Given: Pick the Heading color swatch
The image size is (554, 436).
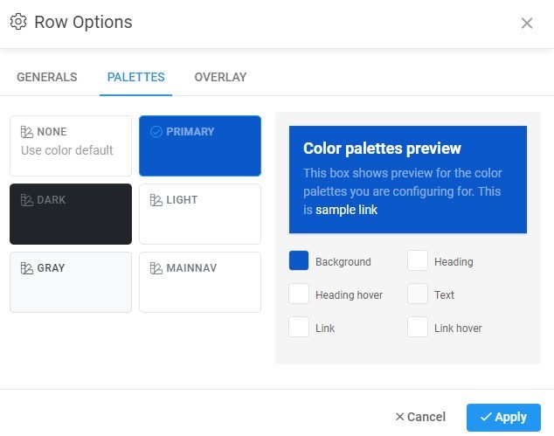Looking at the screenshot, I should pyautogui.click(x=418, y=261).
